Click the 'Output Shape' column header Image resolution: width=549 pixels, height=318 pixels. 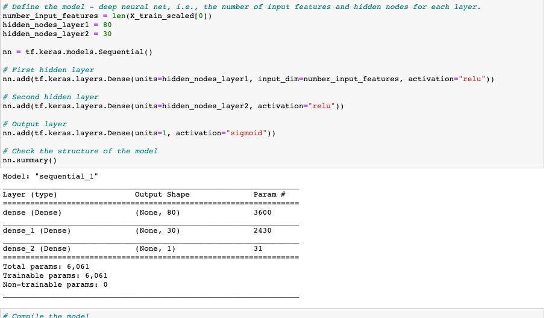[163, 194]
